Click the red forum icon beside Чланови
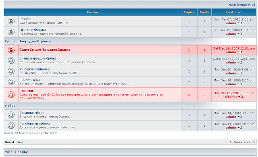 (11, 95)
